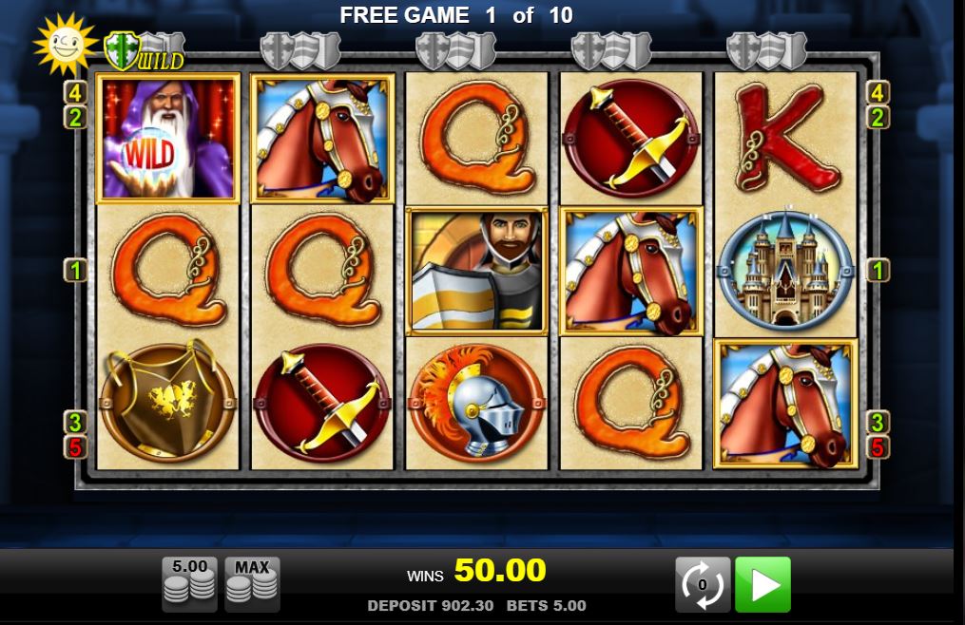The width and height of the screenshot is (965, 625).
Task: Open the 5.00 bet coin stack button
Action: pyautogui.click(x=189, y=584)
